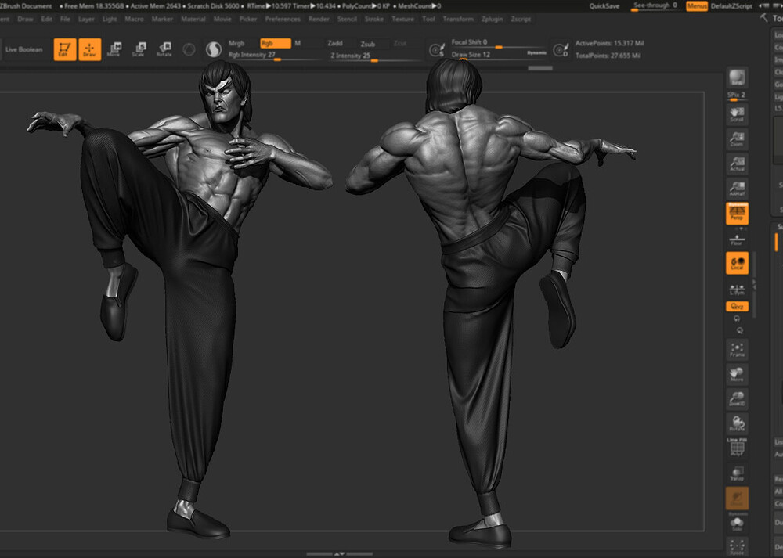Adjust the Rgb Intensity slider
Viewport: 783px width, 558px height.
pos(273,56)
